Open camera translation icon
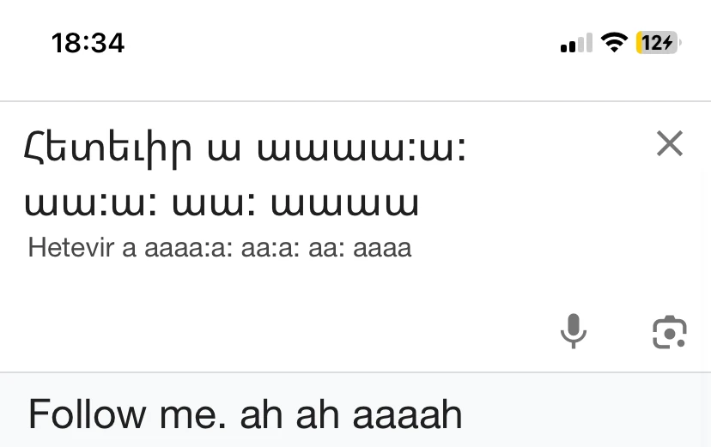This screenshot has width=711, height=447. pyautogui.click(x=669, y=332)
